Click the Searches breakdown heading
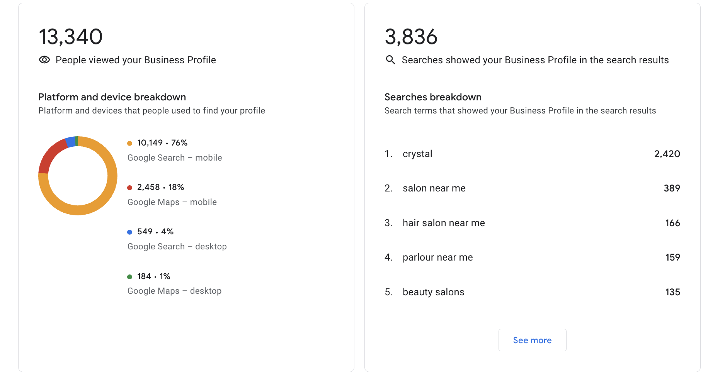This screenshot has width=725, height=376. (x=433, y=97)
